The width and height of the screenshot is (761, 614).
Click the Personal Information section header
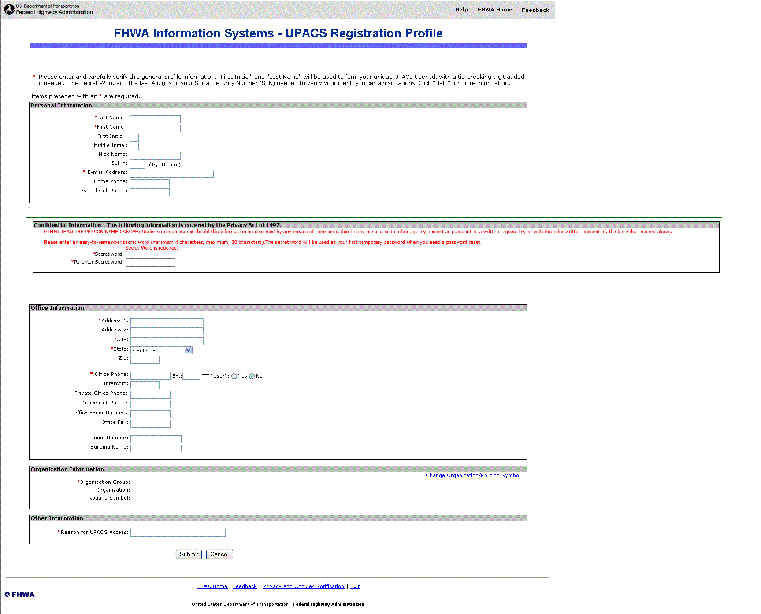tap(278, 106)
